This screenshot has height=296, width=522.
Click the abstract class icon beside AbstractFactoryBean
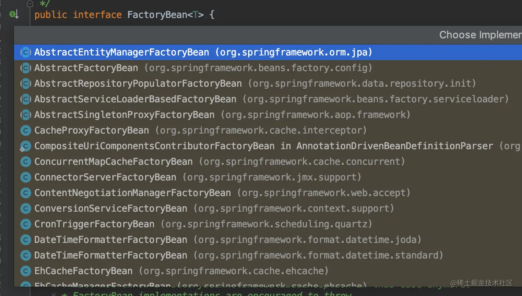[x=25, y=68]
